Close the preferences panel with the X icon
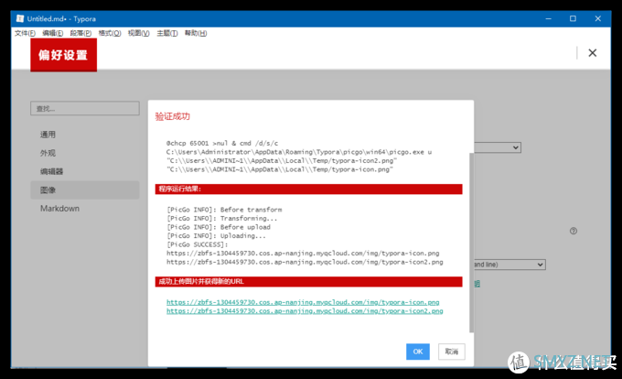Screen dimensions: 622x379 [592, 53]
